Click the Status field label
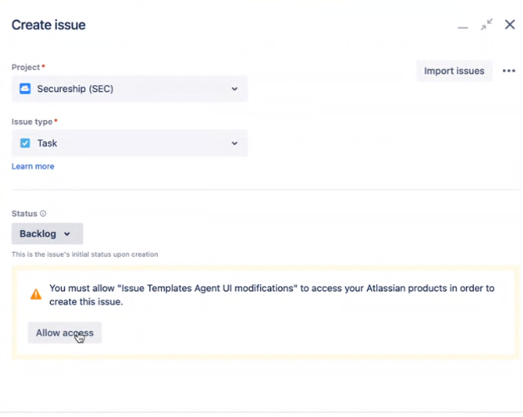Viewport: 523px width, 417px height. pos(24,214)
